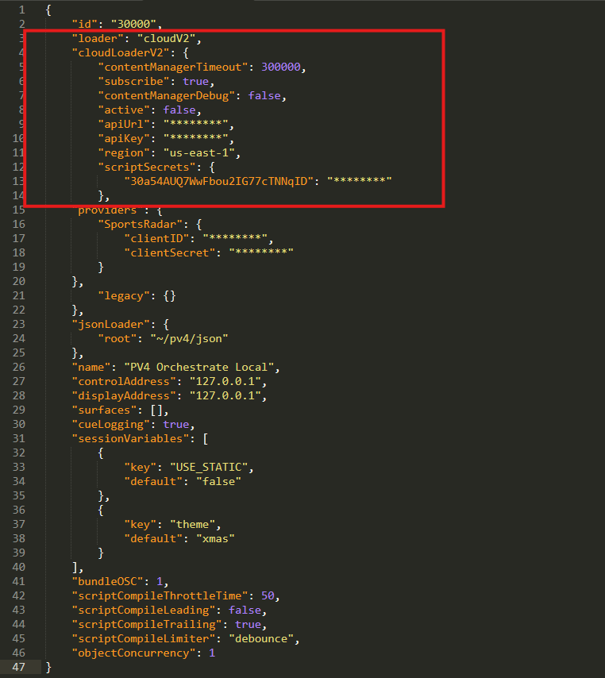Click the "SportsRadar" provider key

(140, 224)
